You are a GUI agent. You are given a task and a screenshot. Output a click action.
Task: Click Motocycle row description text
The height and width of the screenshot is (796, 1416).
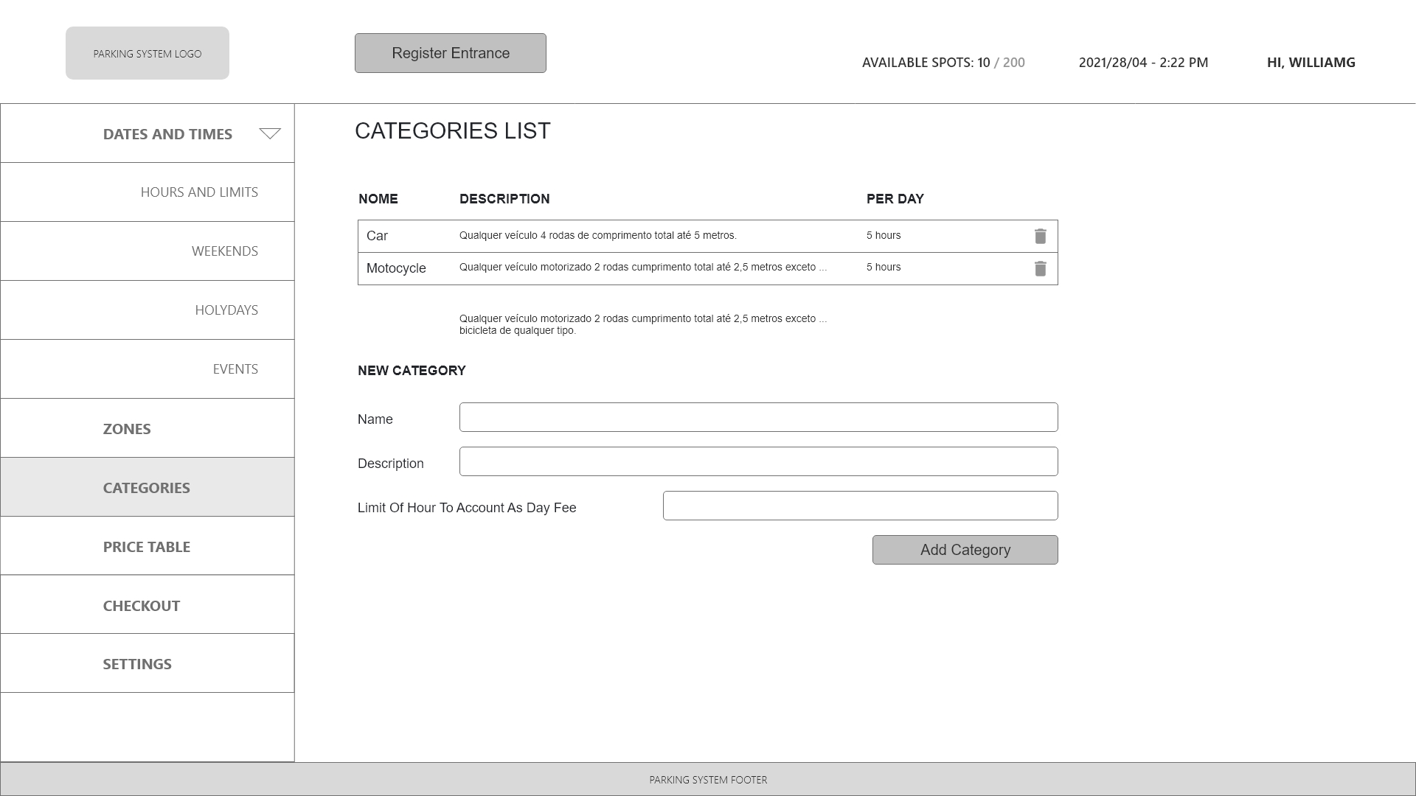(x=643, y=267)
